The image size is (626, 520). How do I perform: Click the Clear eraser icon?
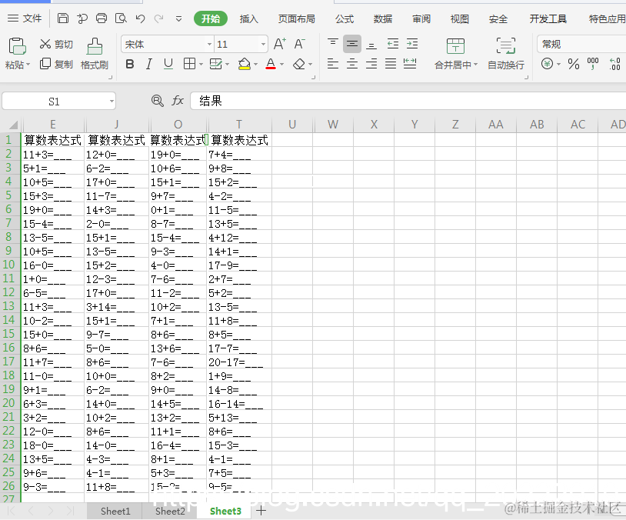coord(299,64)
